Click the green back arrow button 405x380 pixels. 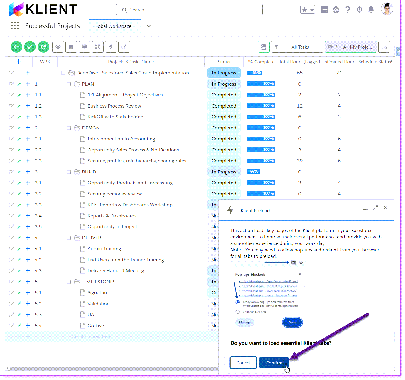coord(16,47)
